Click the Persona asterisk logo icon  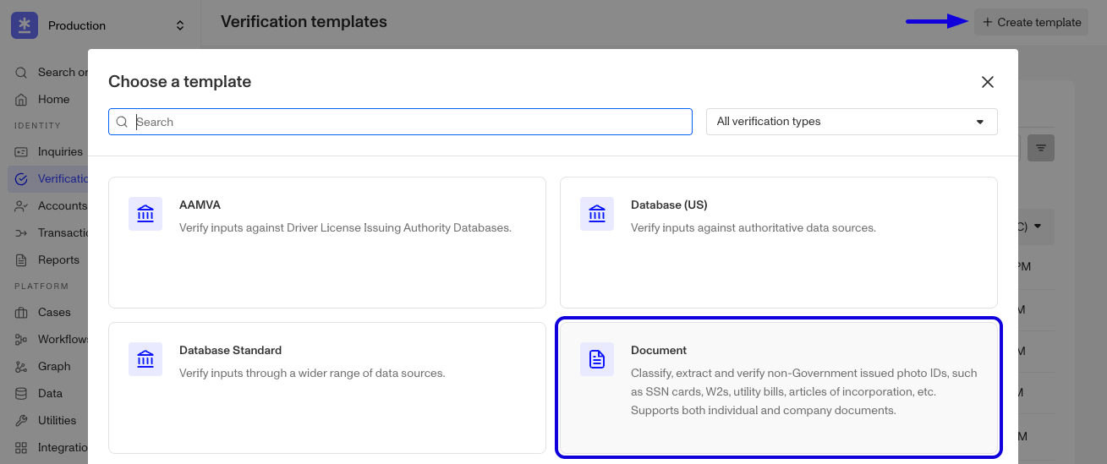pyautogui.click(x=25, y=25)
